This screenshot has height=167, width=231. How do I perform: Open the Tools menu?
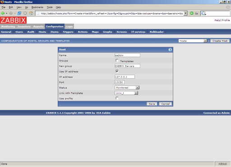pos(50,7)
